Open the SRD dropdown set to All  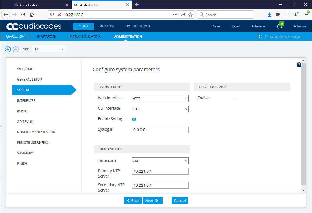(49, 49)
